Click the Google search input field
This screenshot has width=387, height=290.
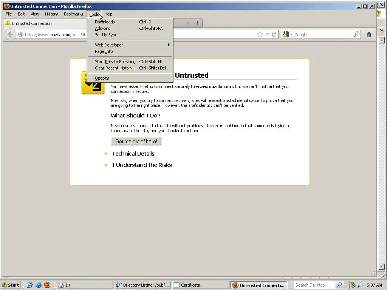coord(323,35)
